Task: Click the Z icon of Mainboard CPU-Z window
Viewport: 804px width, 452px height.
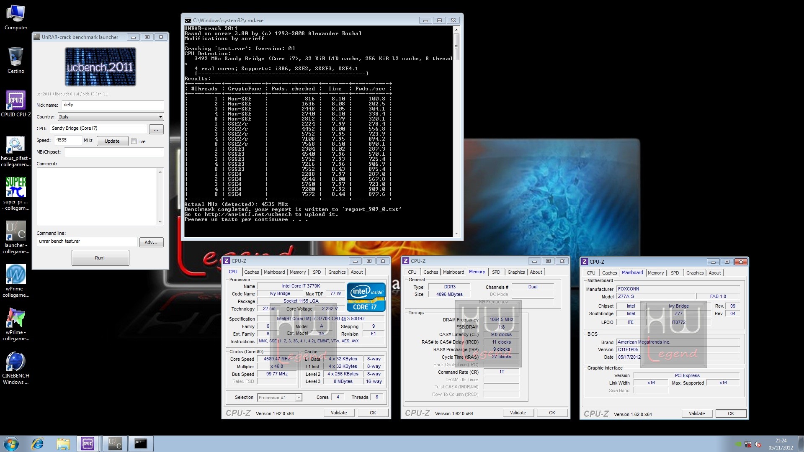Action: coord(585,262)
